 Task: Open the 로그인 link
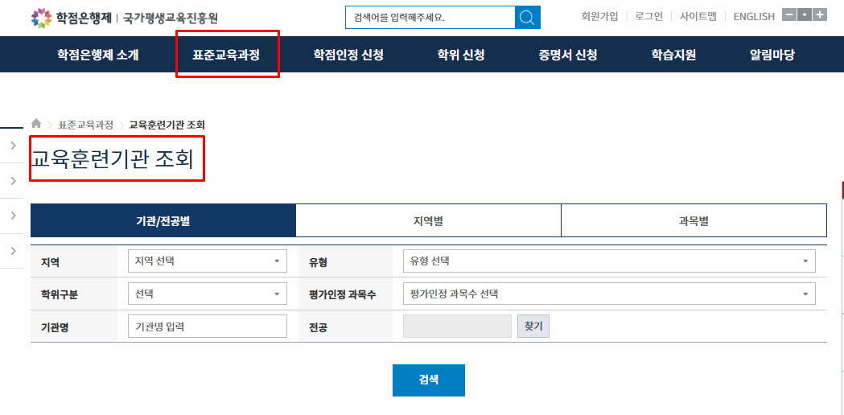click(648, 16)
